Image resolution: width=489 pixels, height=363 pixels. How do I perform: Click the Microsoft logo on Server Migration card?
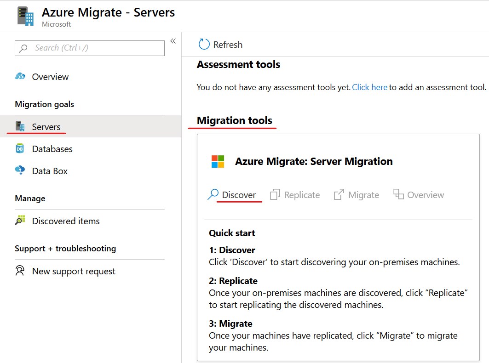tap(218, 161)
